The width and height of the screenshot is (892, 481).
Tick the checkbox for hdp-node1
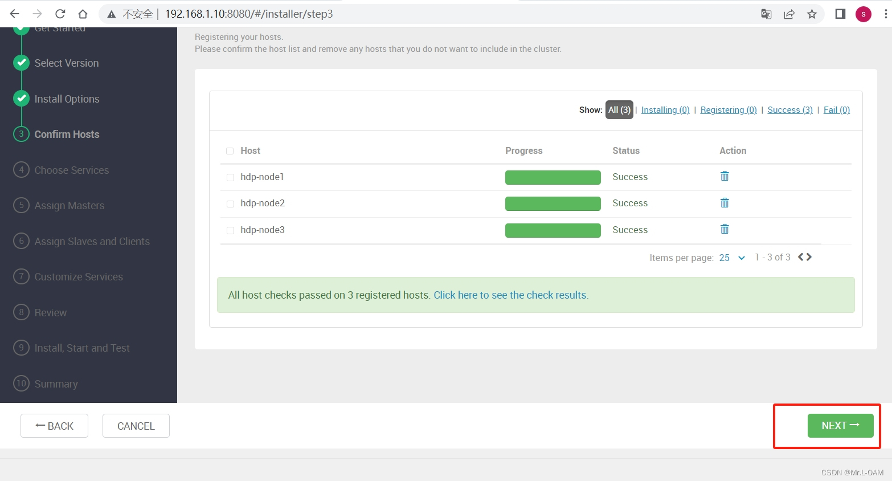pos(230,177)
